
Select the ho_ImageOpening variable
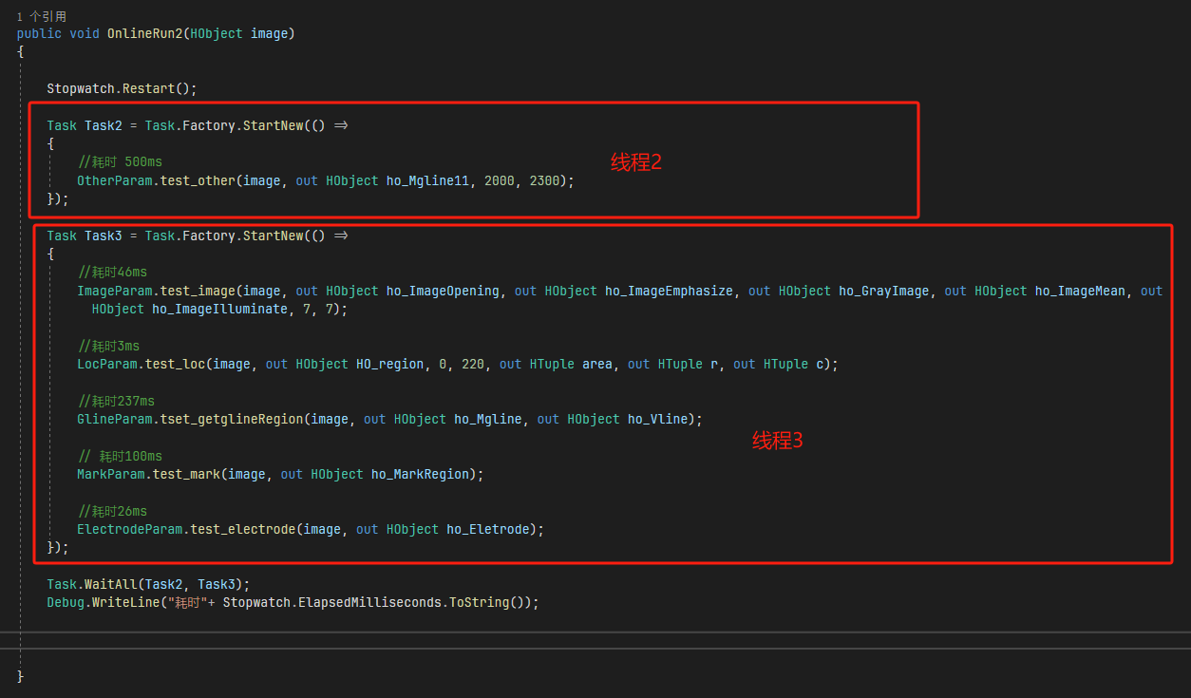coord(443,291)
